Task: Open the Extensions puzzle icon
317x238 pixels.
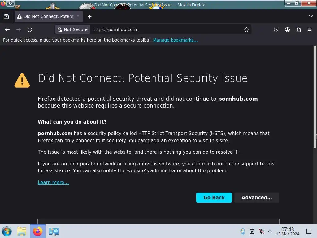Action: point(298,29)
